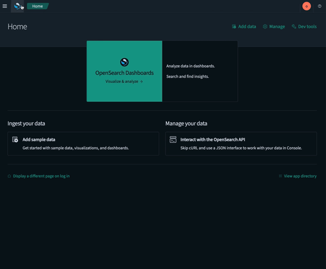Viewport: 326px width, 269px height.
Task: Click the 'Skip cURL' description text
Action: (241, 148)
